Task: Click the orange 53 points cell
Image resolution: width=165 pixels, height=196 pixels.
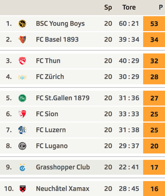Action: pyautogui.click(x=154, y=24)
